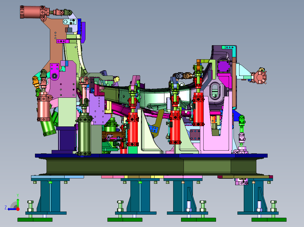The width and height of the screenshot is (304, 227).
Task: Select the brown angled bracket plate at the upper left
Action: (x=56, y=44)
